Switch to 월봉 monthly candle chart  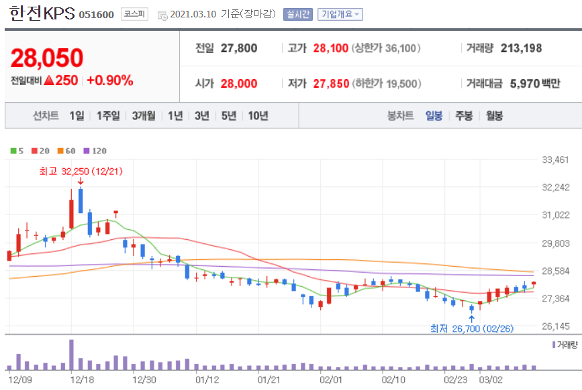(494, 116)
